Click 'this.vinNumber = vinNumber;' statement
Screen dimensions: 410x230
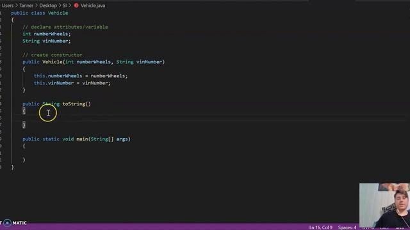[x=72, y=83]
